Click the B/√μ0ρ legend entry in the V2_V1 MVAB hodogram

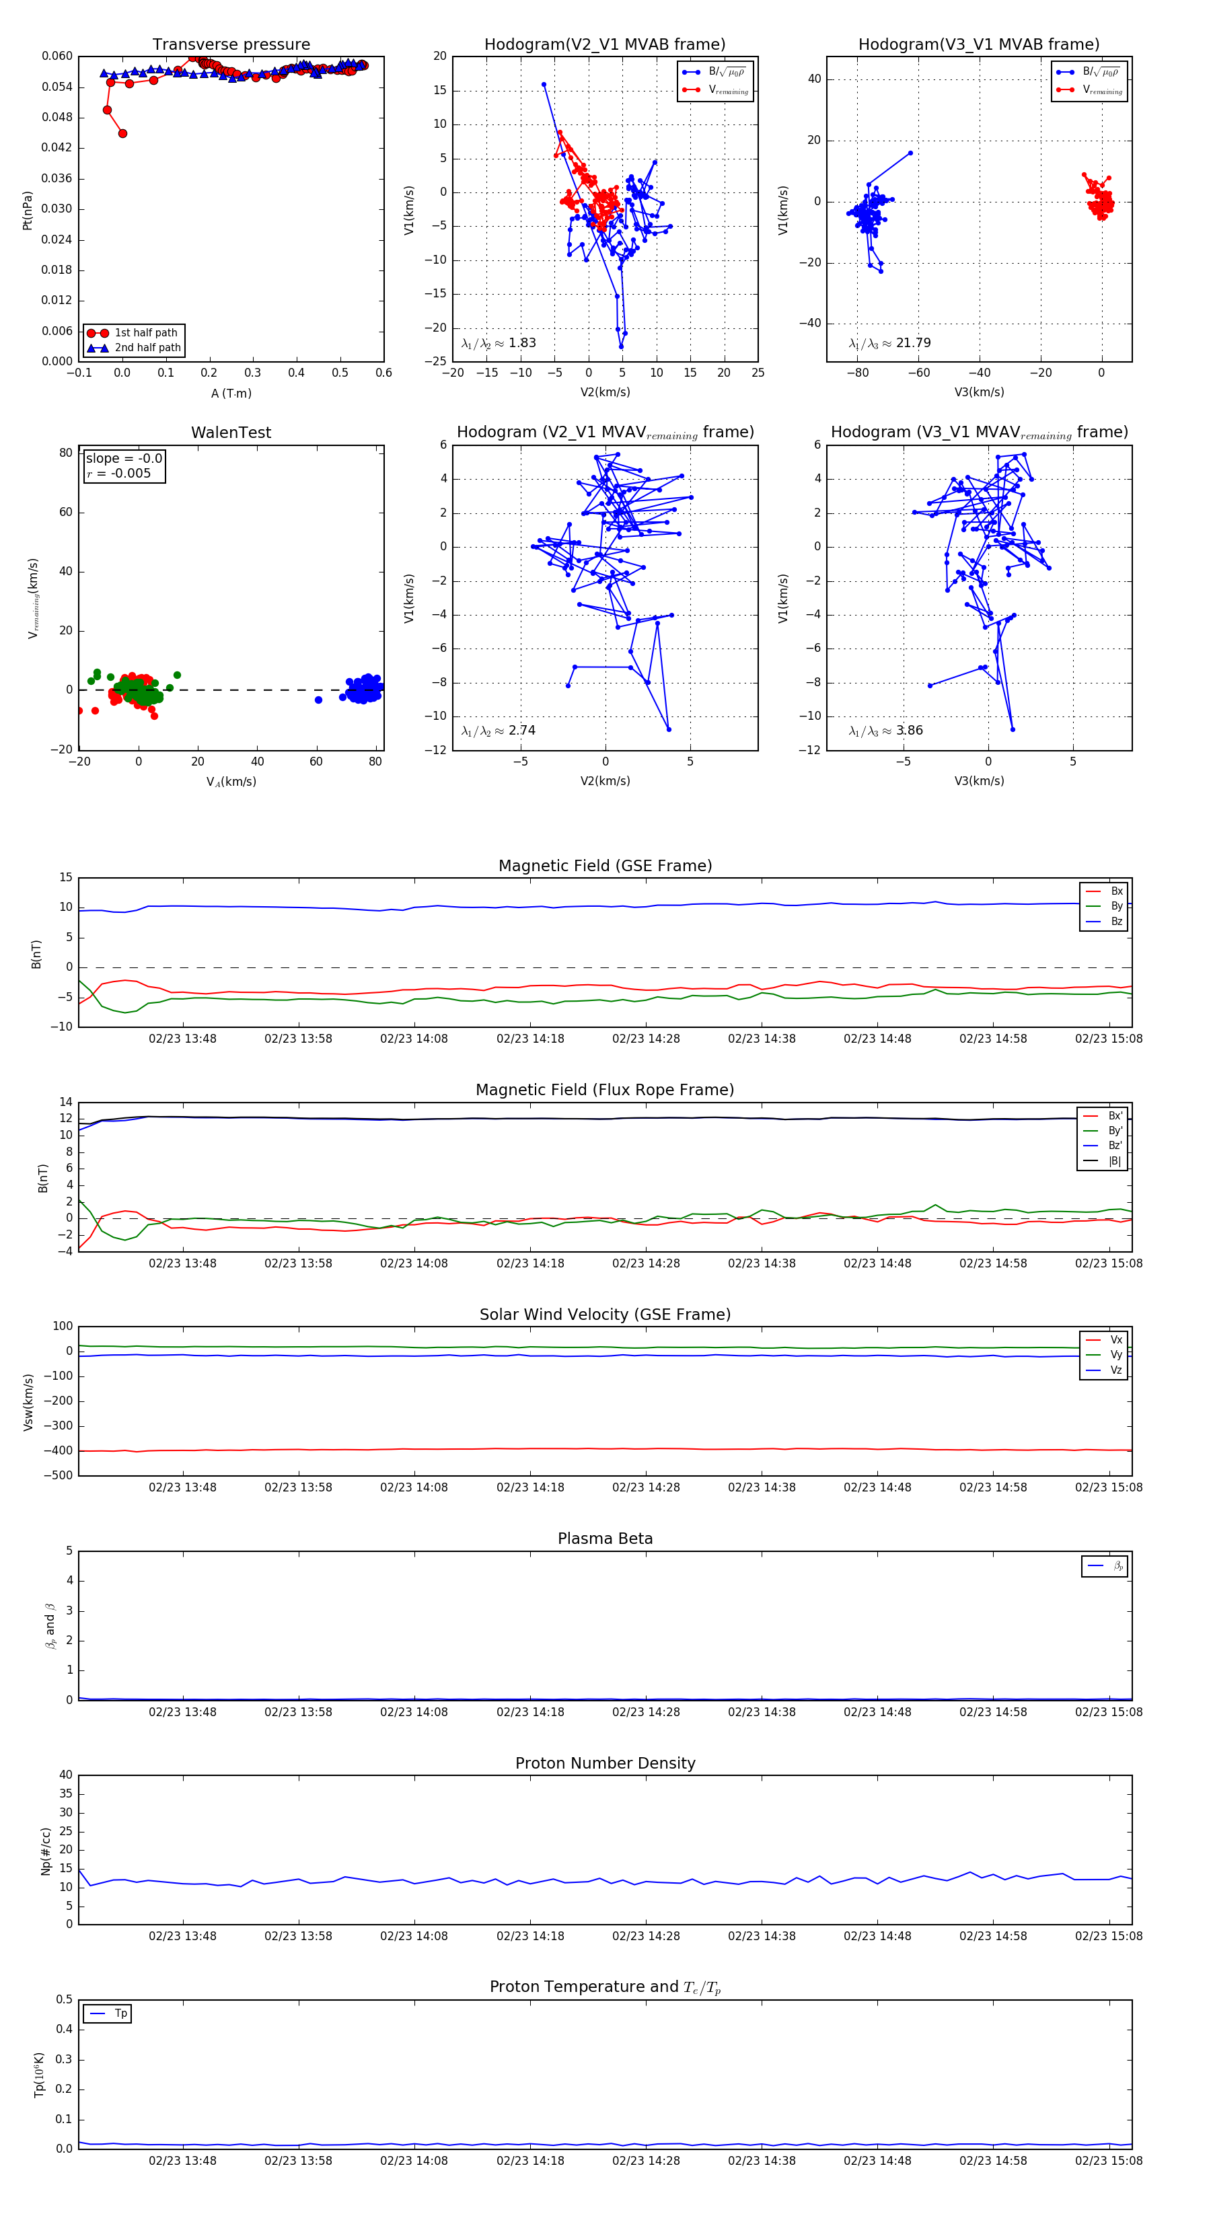(715, 73)
